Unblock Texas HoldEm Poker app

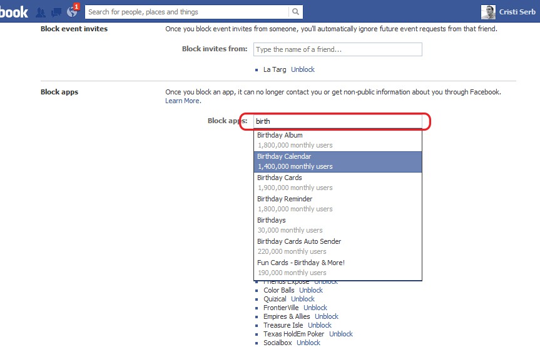click(341, 334)
